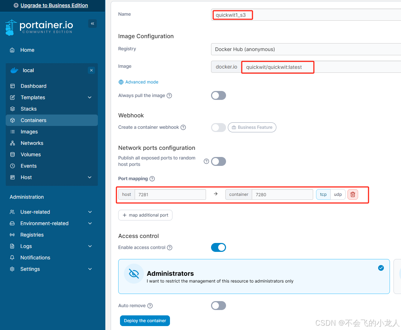Click help icon next to Always pull the image

(169, 96)
